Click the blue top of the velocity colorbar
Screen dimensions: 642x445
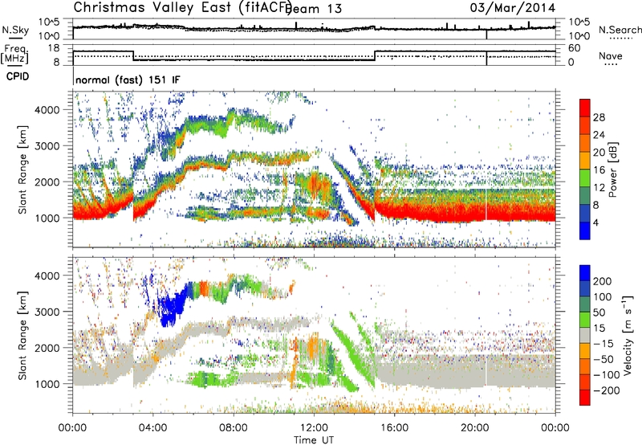[x=585, y=273]
